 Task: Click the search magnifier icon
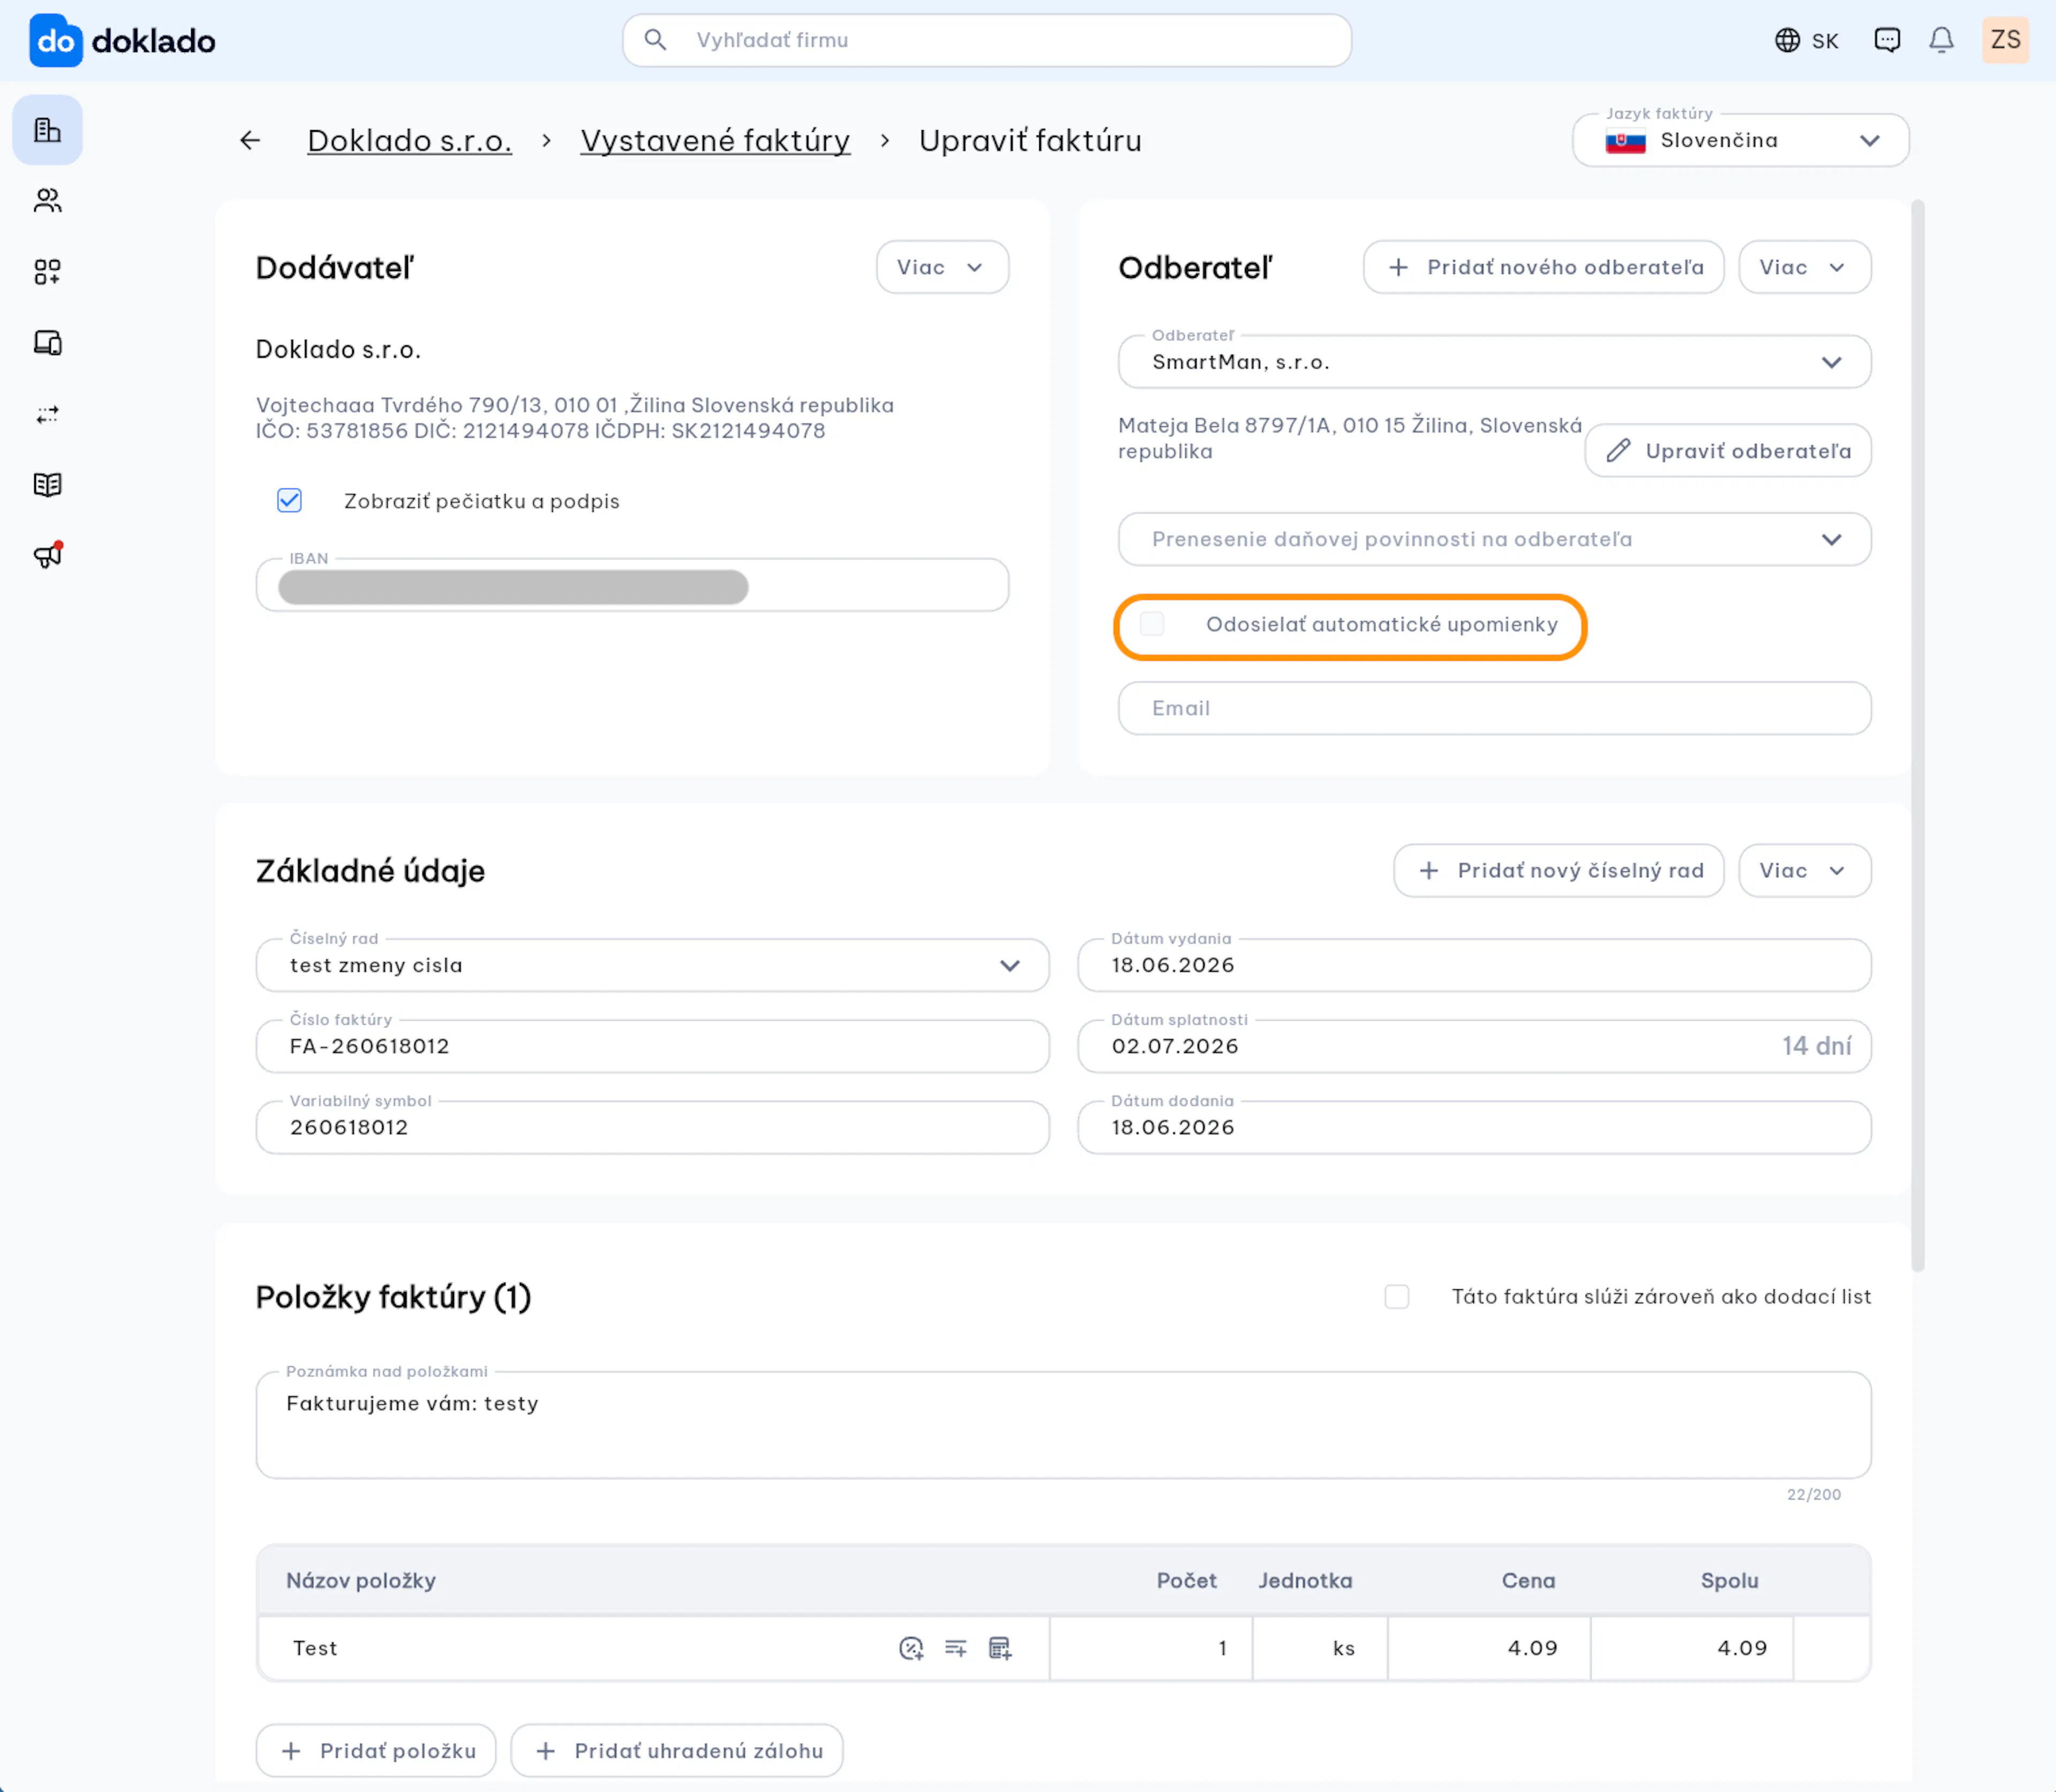click(655, 40)
